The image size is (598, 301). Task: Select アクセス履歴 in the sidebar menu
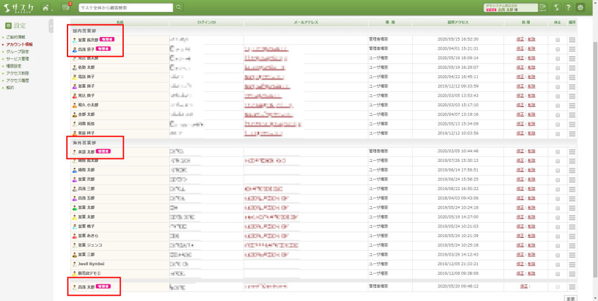tap(17, 80)
